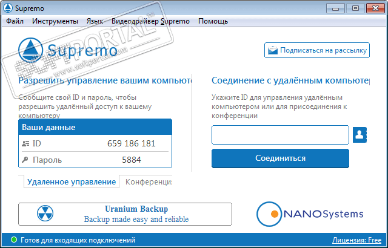Switch to the Конференция tab
Viewport: 388px width, 248px height.
click(x=149, y=182)
